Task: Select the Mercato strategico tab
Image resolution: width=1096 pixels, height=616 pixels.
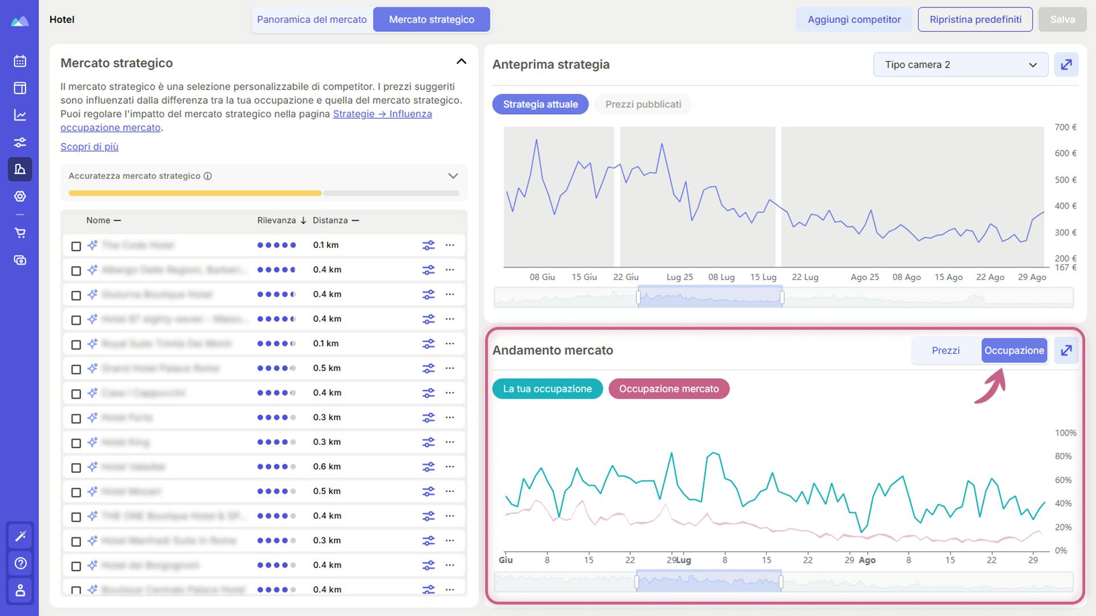Action: (432, 19)
